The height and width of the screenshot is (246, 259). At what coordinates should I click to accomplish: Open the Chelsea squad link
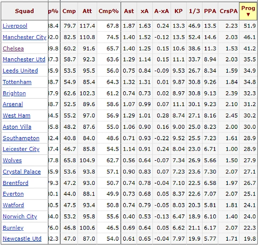click(13, 49)
